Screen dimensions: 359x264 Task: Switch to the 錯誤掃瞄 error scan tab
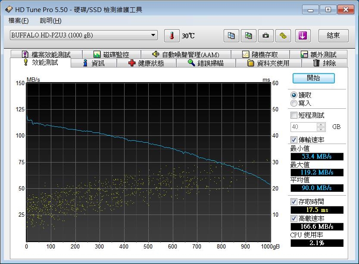click(206, 63)
